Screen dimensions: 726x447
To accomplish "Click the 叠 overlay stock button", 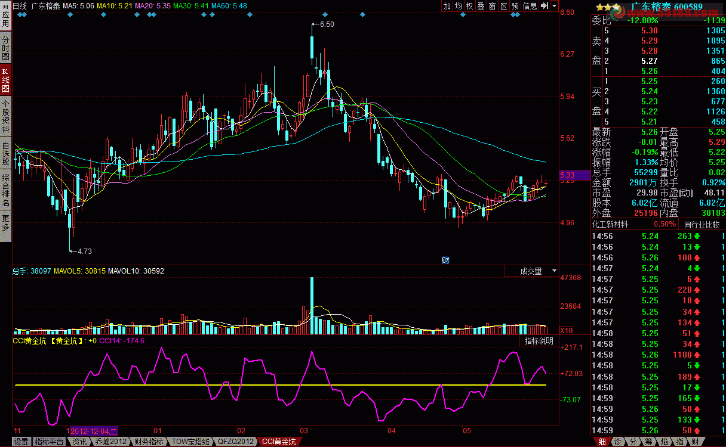I will coord(481,6).
